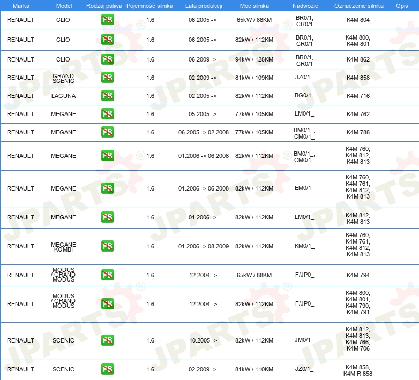The width and height of the screenshot is (419, 380).
Task: Click the 65kW / 88KM cell in the CLIO row
Action: [x=254, y=20]
